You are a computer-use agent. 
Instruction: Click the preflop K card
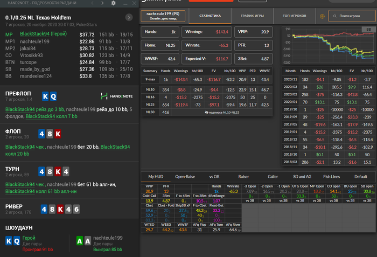click(x=45, y=96)
